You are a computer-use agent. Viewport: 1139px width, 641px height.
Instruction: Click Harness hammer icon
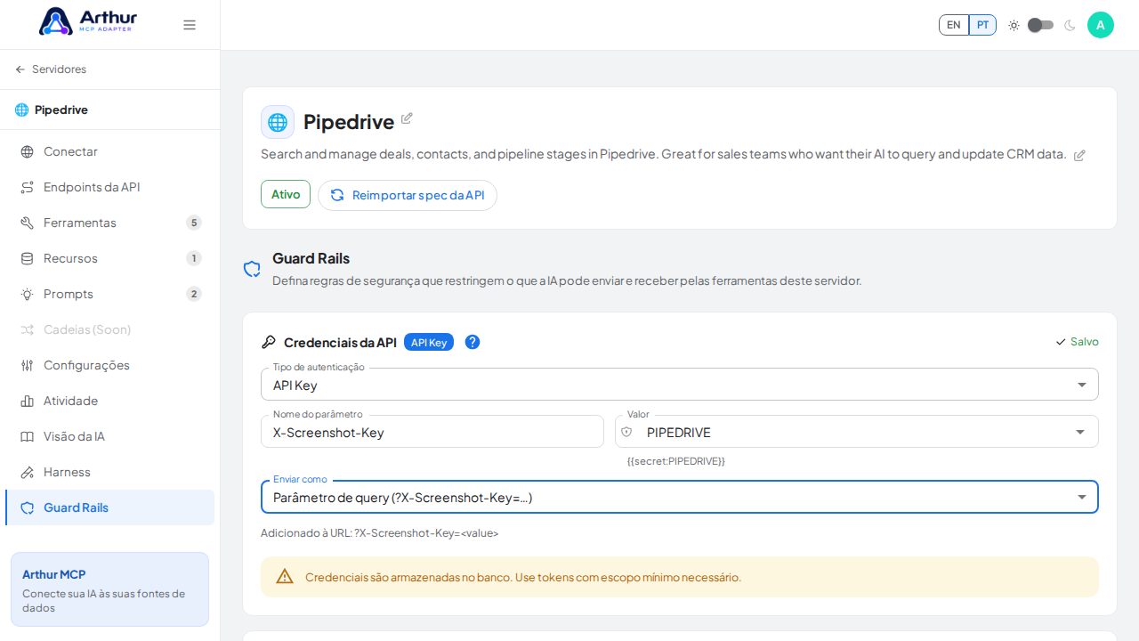click(x=28, y=472)
